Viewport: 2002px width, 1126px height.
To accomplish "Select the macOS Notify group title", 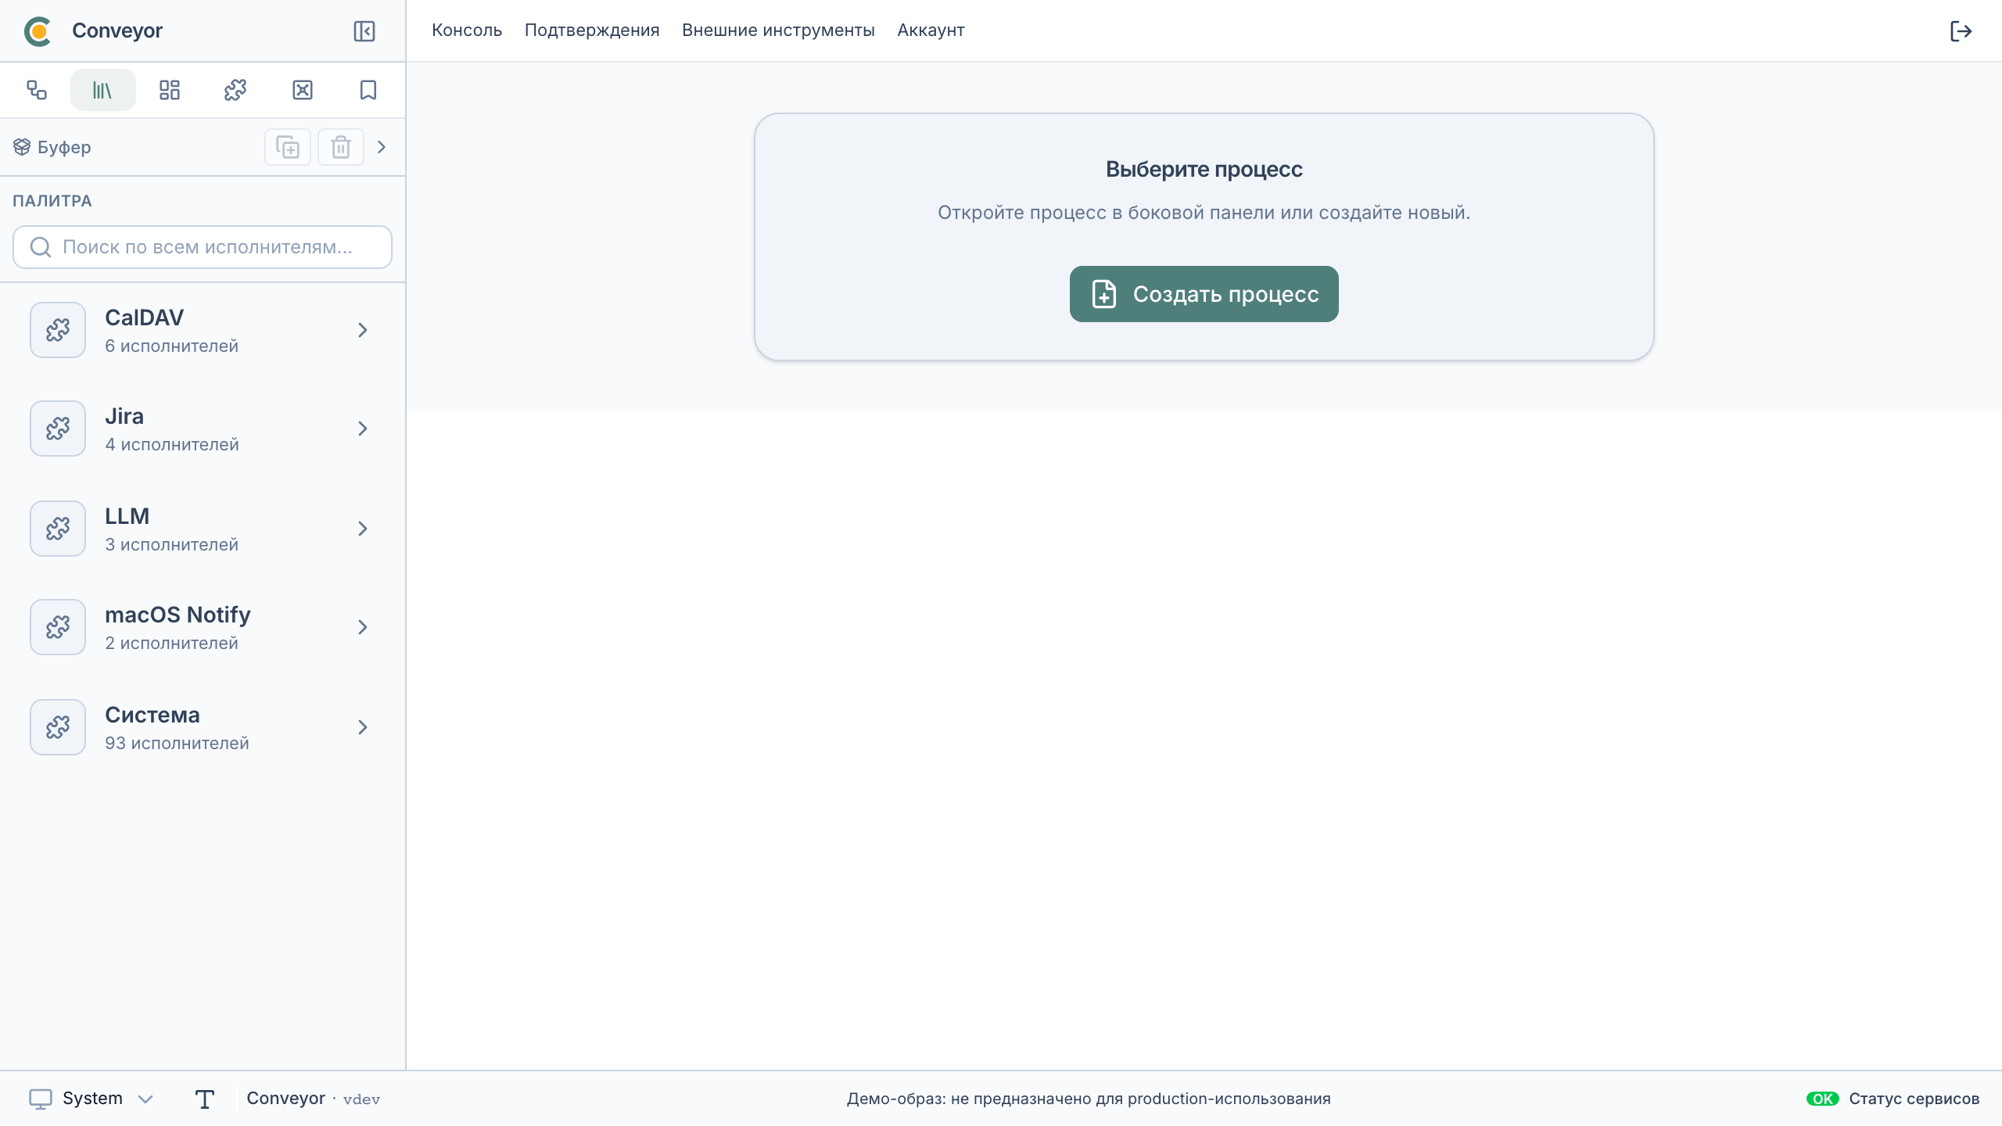I will 178,615.
